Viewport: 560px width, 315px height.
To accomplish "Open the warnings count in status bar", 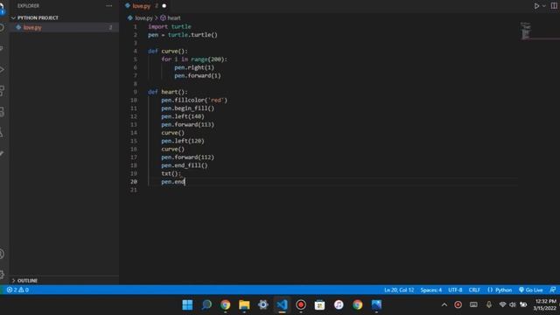I will click(x=24, y=290).
